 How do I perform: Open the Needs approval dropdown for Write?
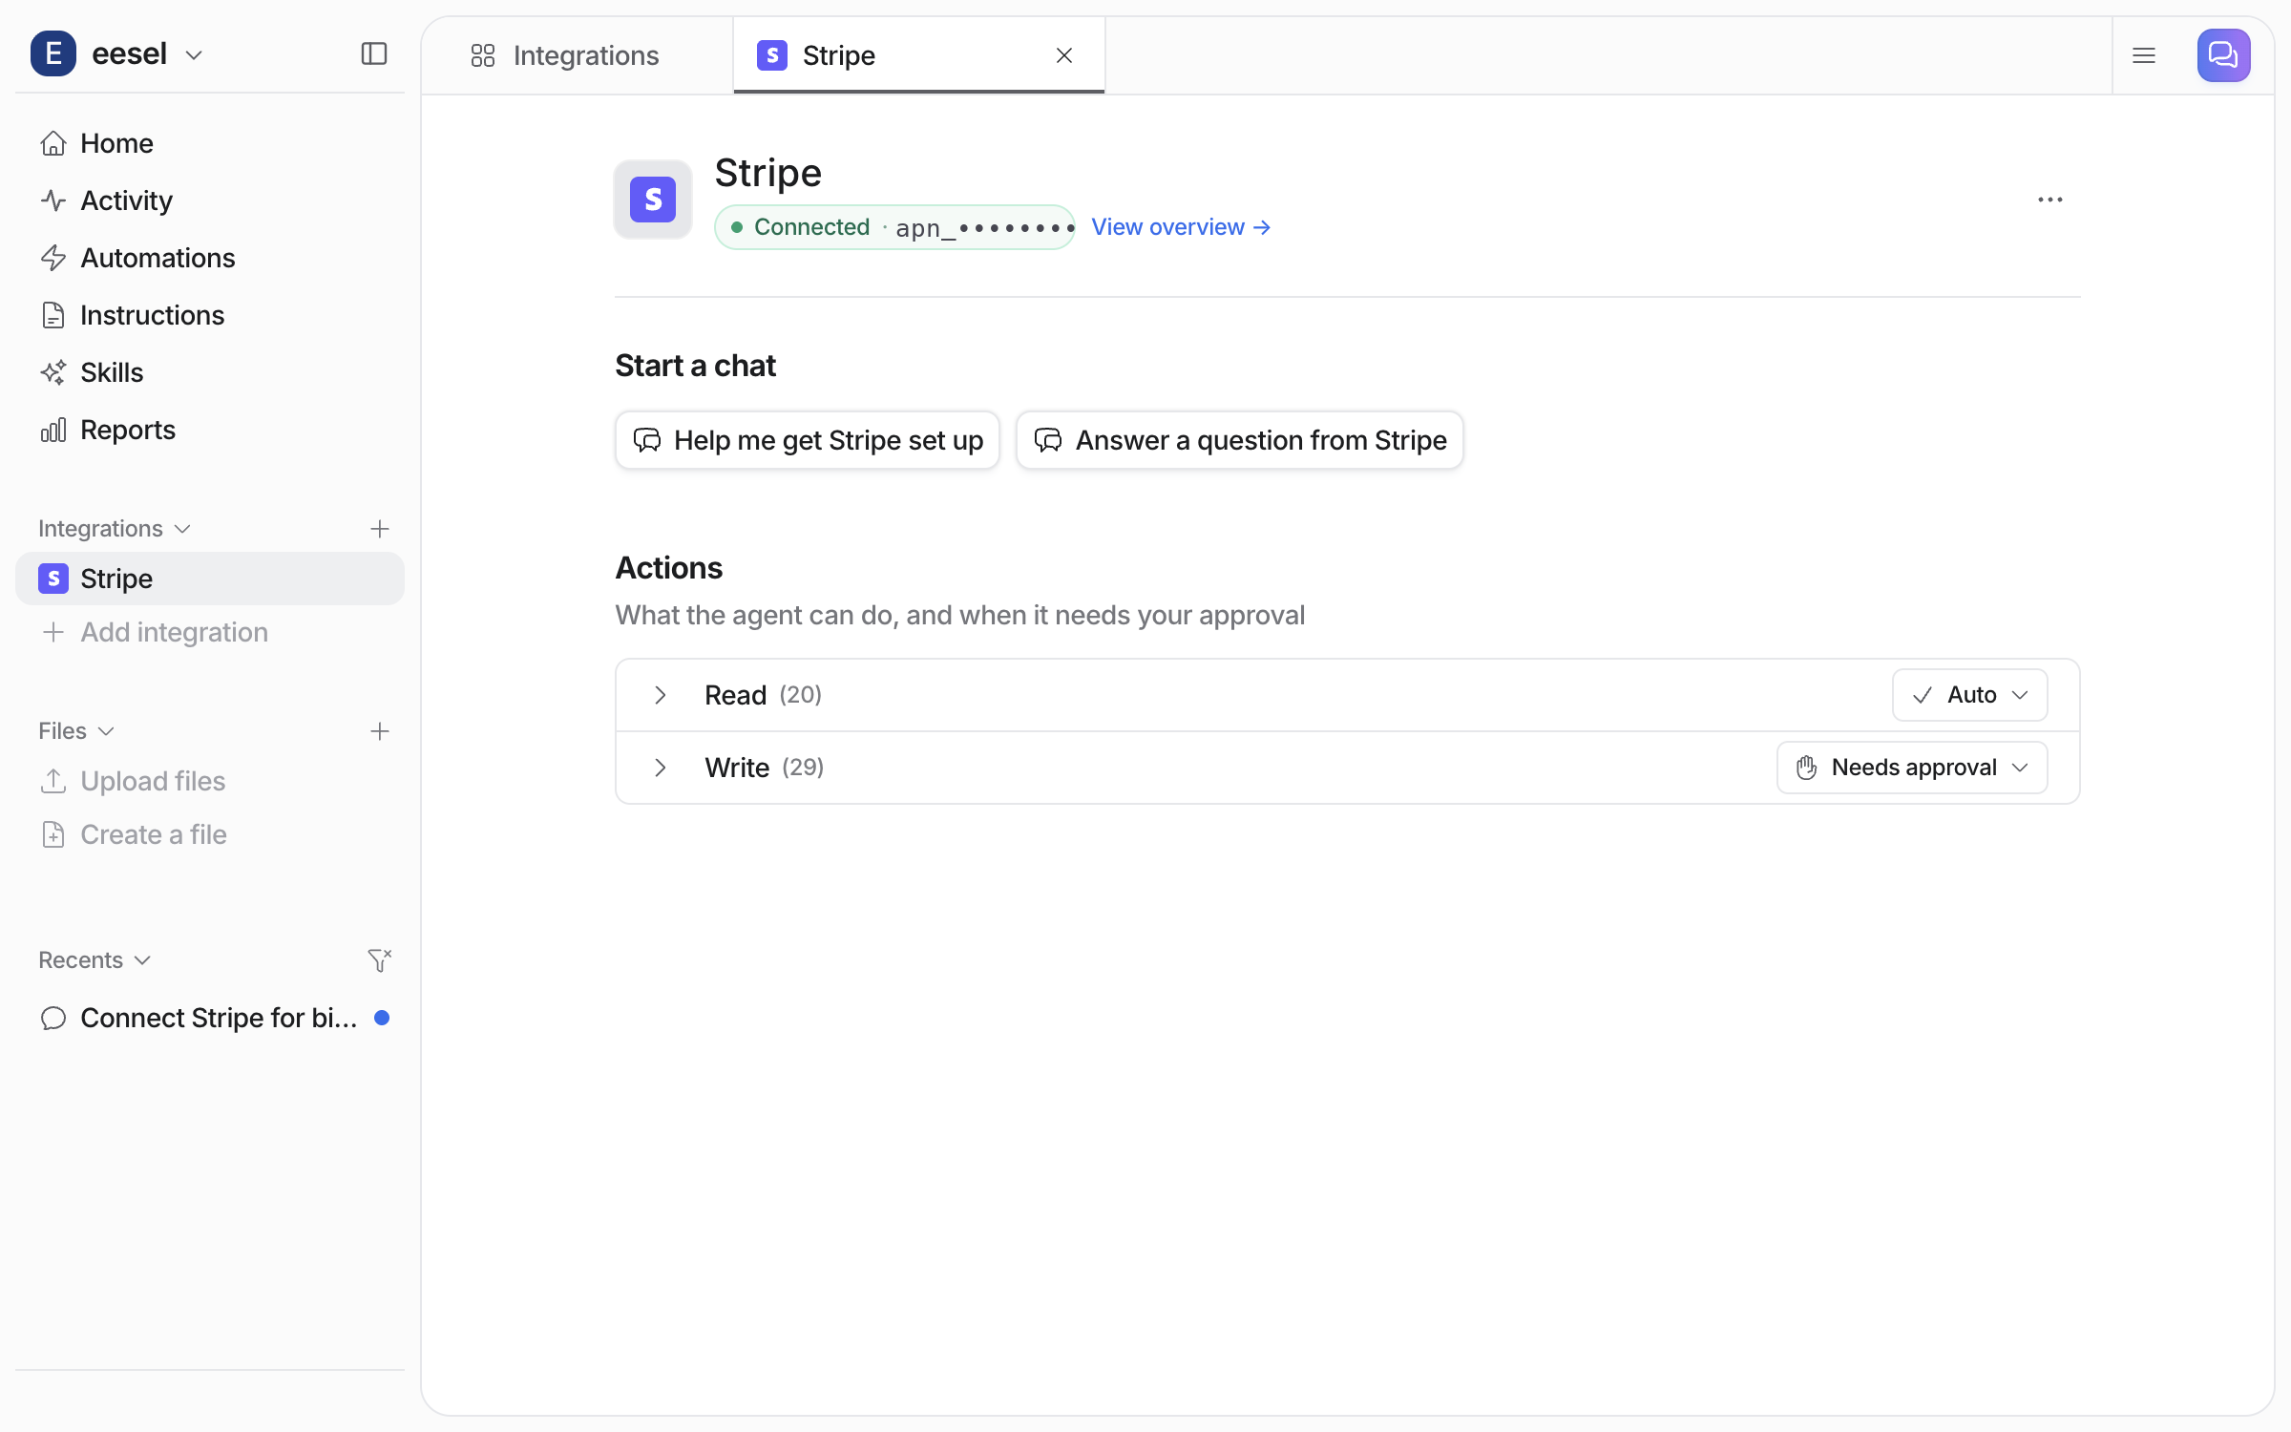[x=1911, y=768]
